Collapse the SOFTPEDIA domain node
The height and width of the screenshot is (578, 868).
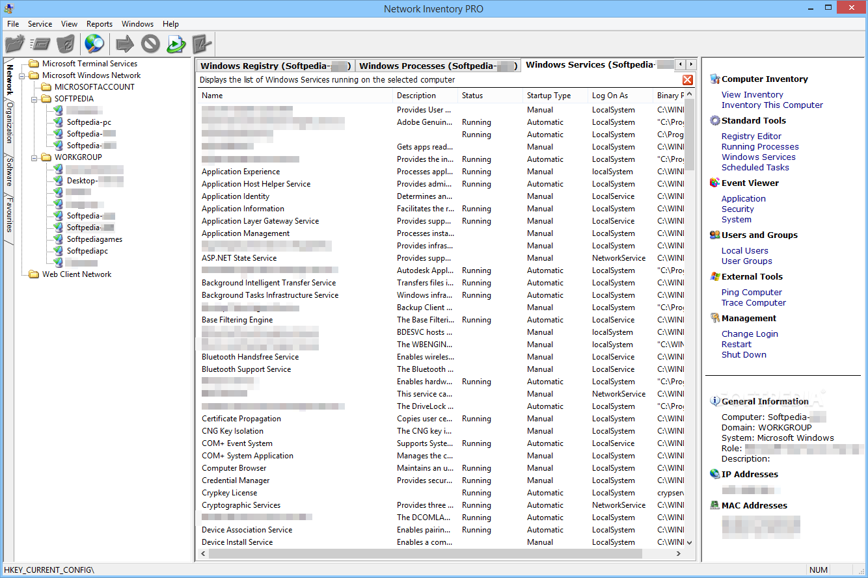34,99
